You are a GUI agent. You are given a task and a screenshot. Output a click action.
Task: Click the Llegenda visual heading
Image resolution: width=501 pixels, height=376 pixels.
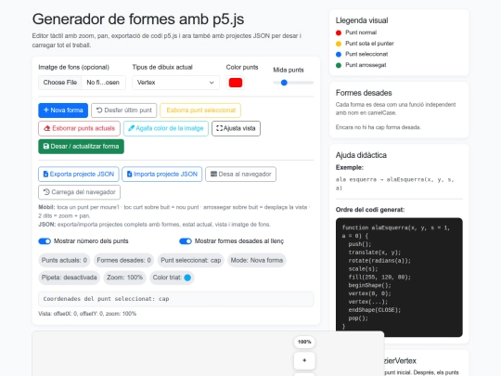[362, 20]
